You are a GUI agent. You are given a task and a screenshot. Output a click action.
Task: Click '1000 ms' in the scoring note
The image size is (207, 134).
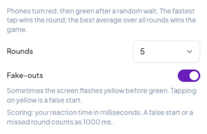click(x=98, y=122)
